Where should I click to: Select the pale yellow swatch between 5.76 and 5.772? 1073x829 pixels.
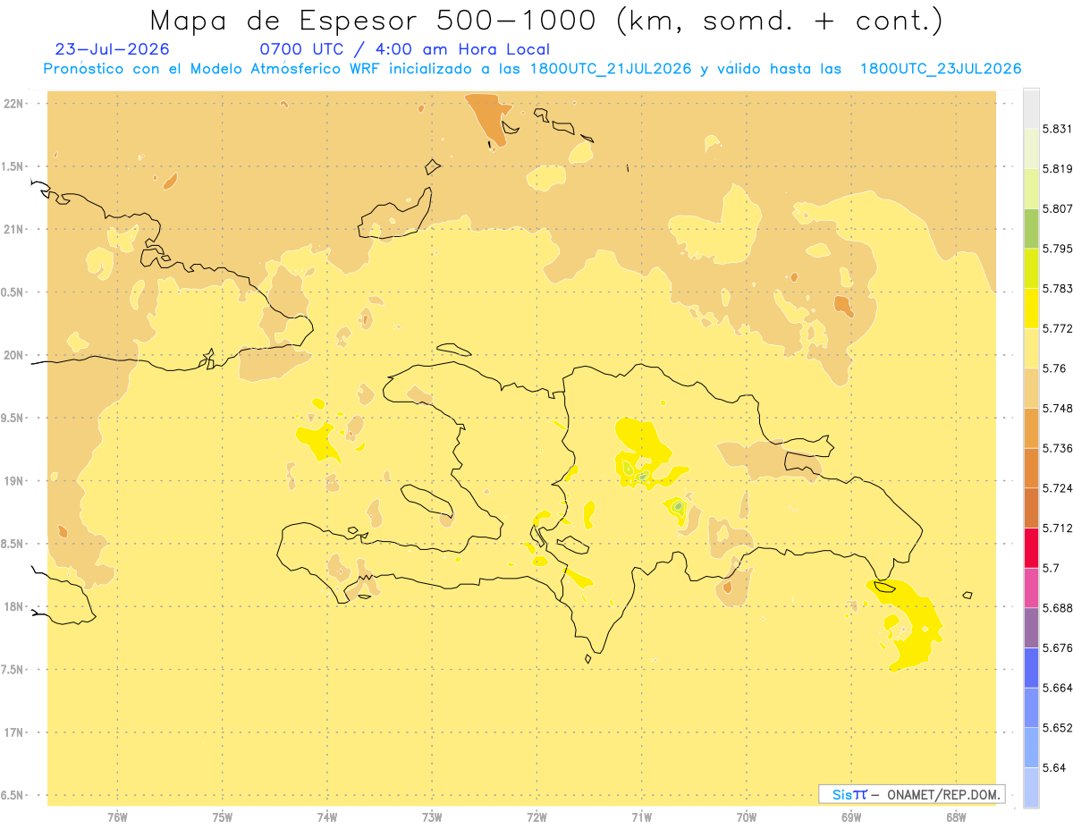click(1031, 348)
